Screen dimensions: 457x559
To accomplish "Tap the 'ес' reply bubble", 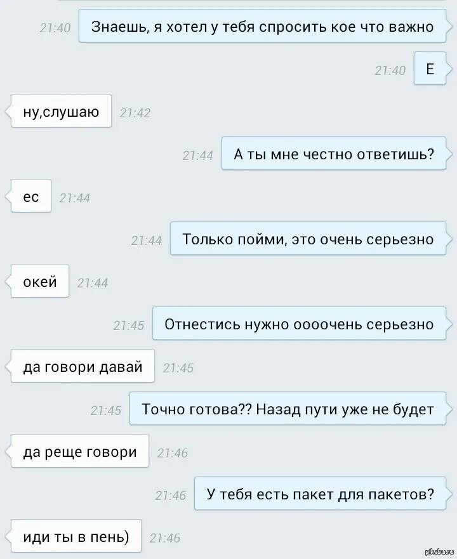I will (31, 196).
